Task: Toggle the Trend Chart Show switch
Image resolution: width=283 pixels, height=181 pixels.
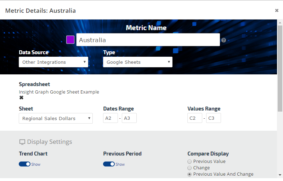Action: [24, 164]
